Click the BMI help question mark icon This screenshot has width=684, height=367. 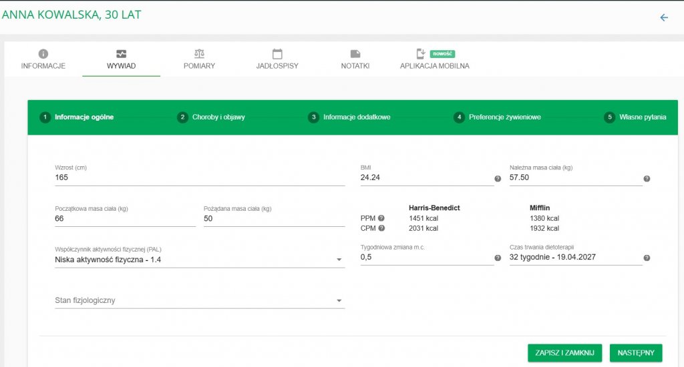pos(497,179)
